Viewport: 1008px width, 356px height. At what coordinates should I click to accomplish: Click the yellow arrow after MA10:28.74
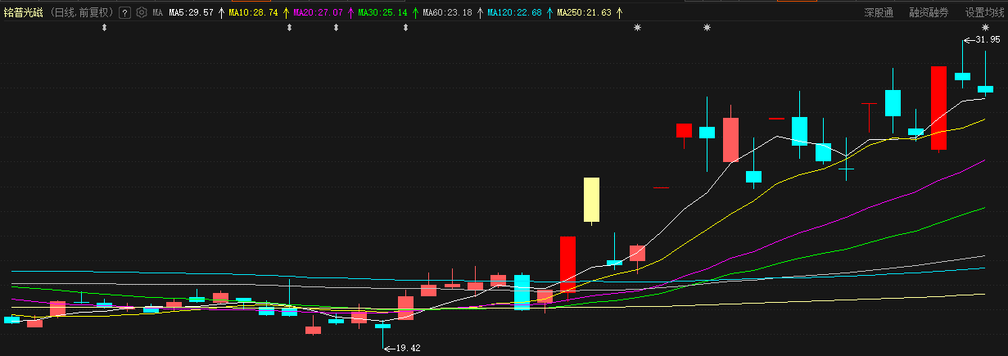pos(286,13)
